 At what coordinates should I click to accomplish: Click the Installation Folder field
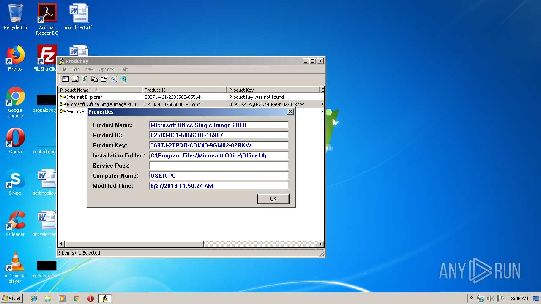point(219,155)
